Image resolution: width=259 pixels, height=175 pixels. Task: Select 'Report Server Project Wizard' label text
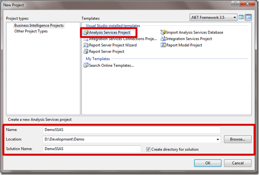click(113, 45)
